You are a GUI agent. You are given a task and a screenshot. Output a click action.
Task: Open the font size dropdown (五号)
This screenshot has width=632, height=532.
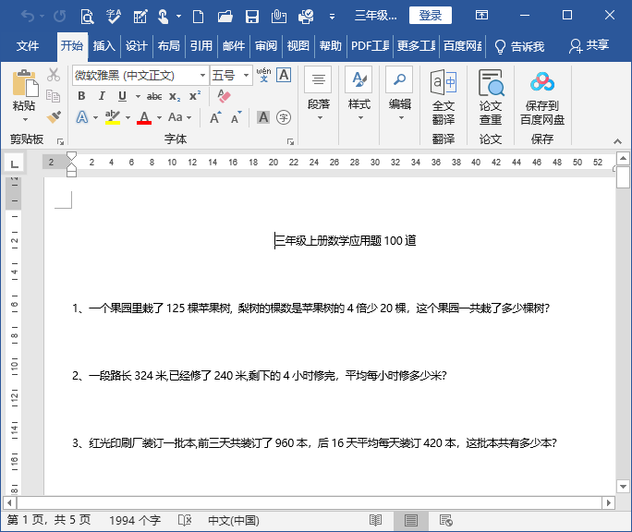coord(246,76)
